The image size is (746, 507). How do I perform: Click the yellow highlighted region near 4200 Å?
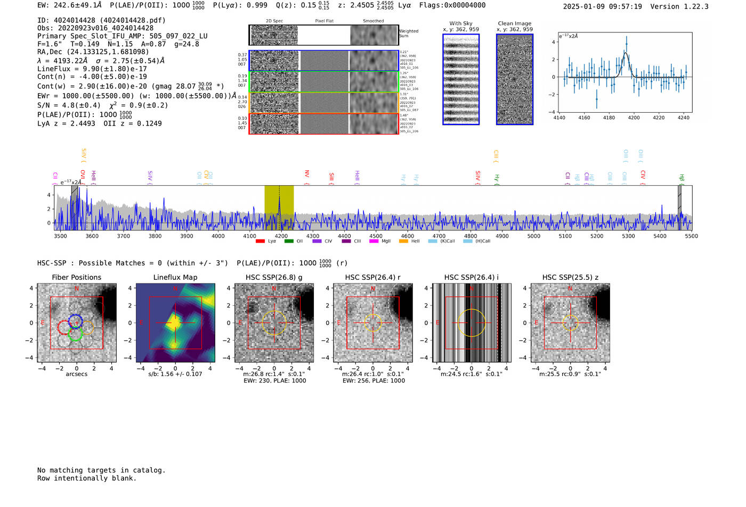tap(279, 207)
